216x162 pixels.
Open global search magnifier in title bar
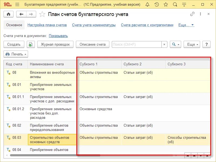coord(175,5)
